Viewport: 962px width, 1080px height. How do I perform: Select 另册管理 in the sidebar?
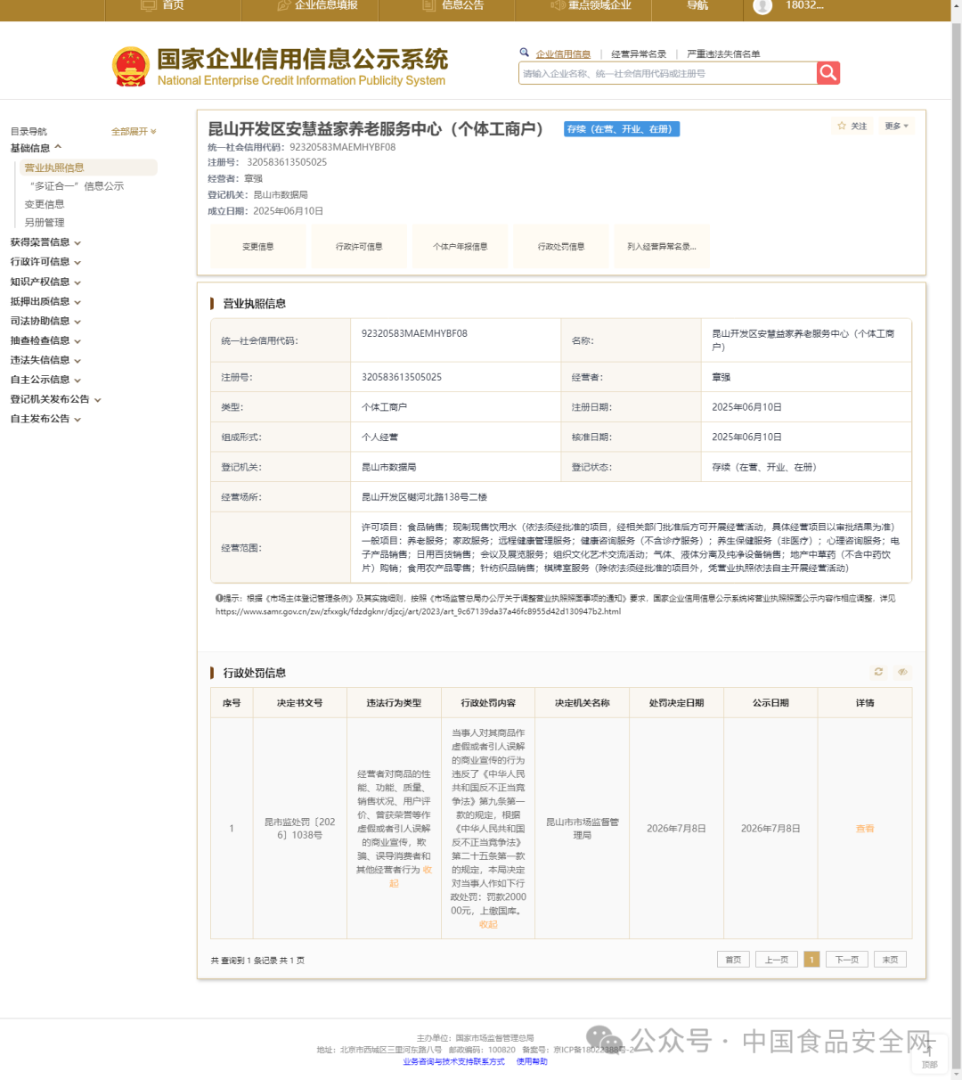[x=45, y=223]
